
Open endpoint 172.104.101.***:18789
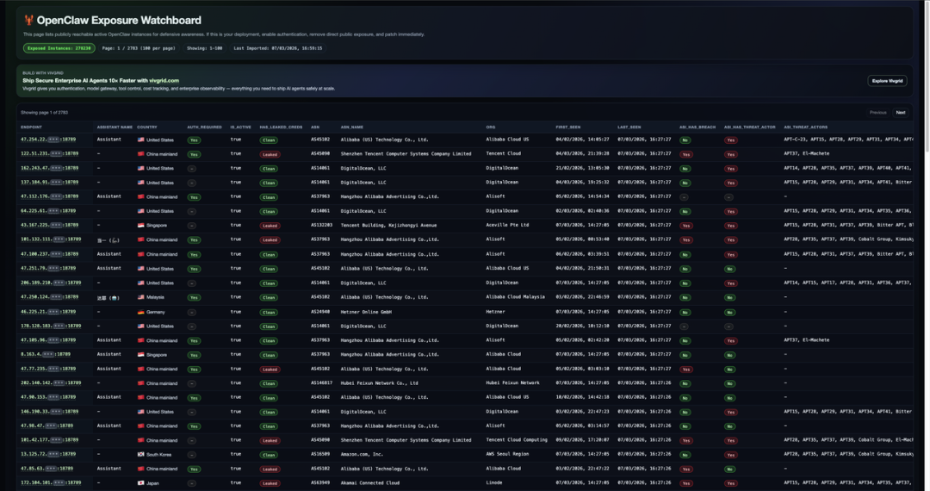pyautogui.click(x=51, y=482)
